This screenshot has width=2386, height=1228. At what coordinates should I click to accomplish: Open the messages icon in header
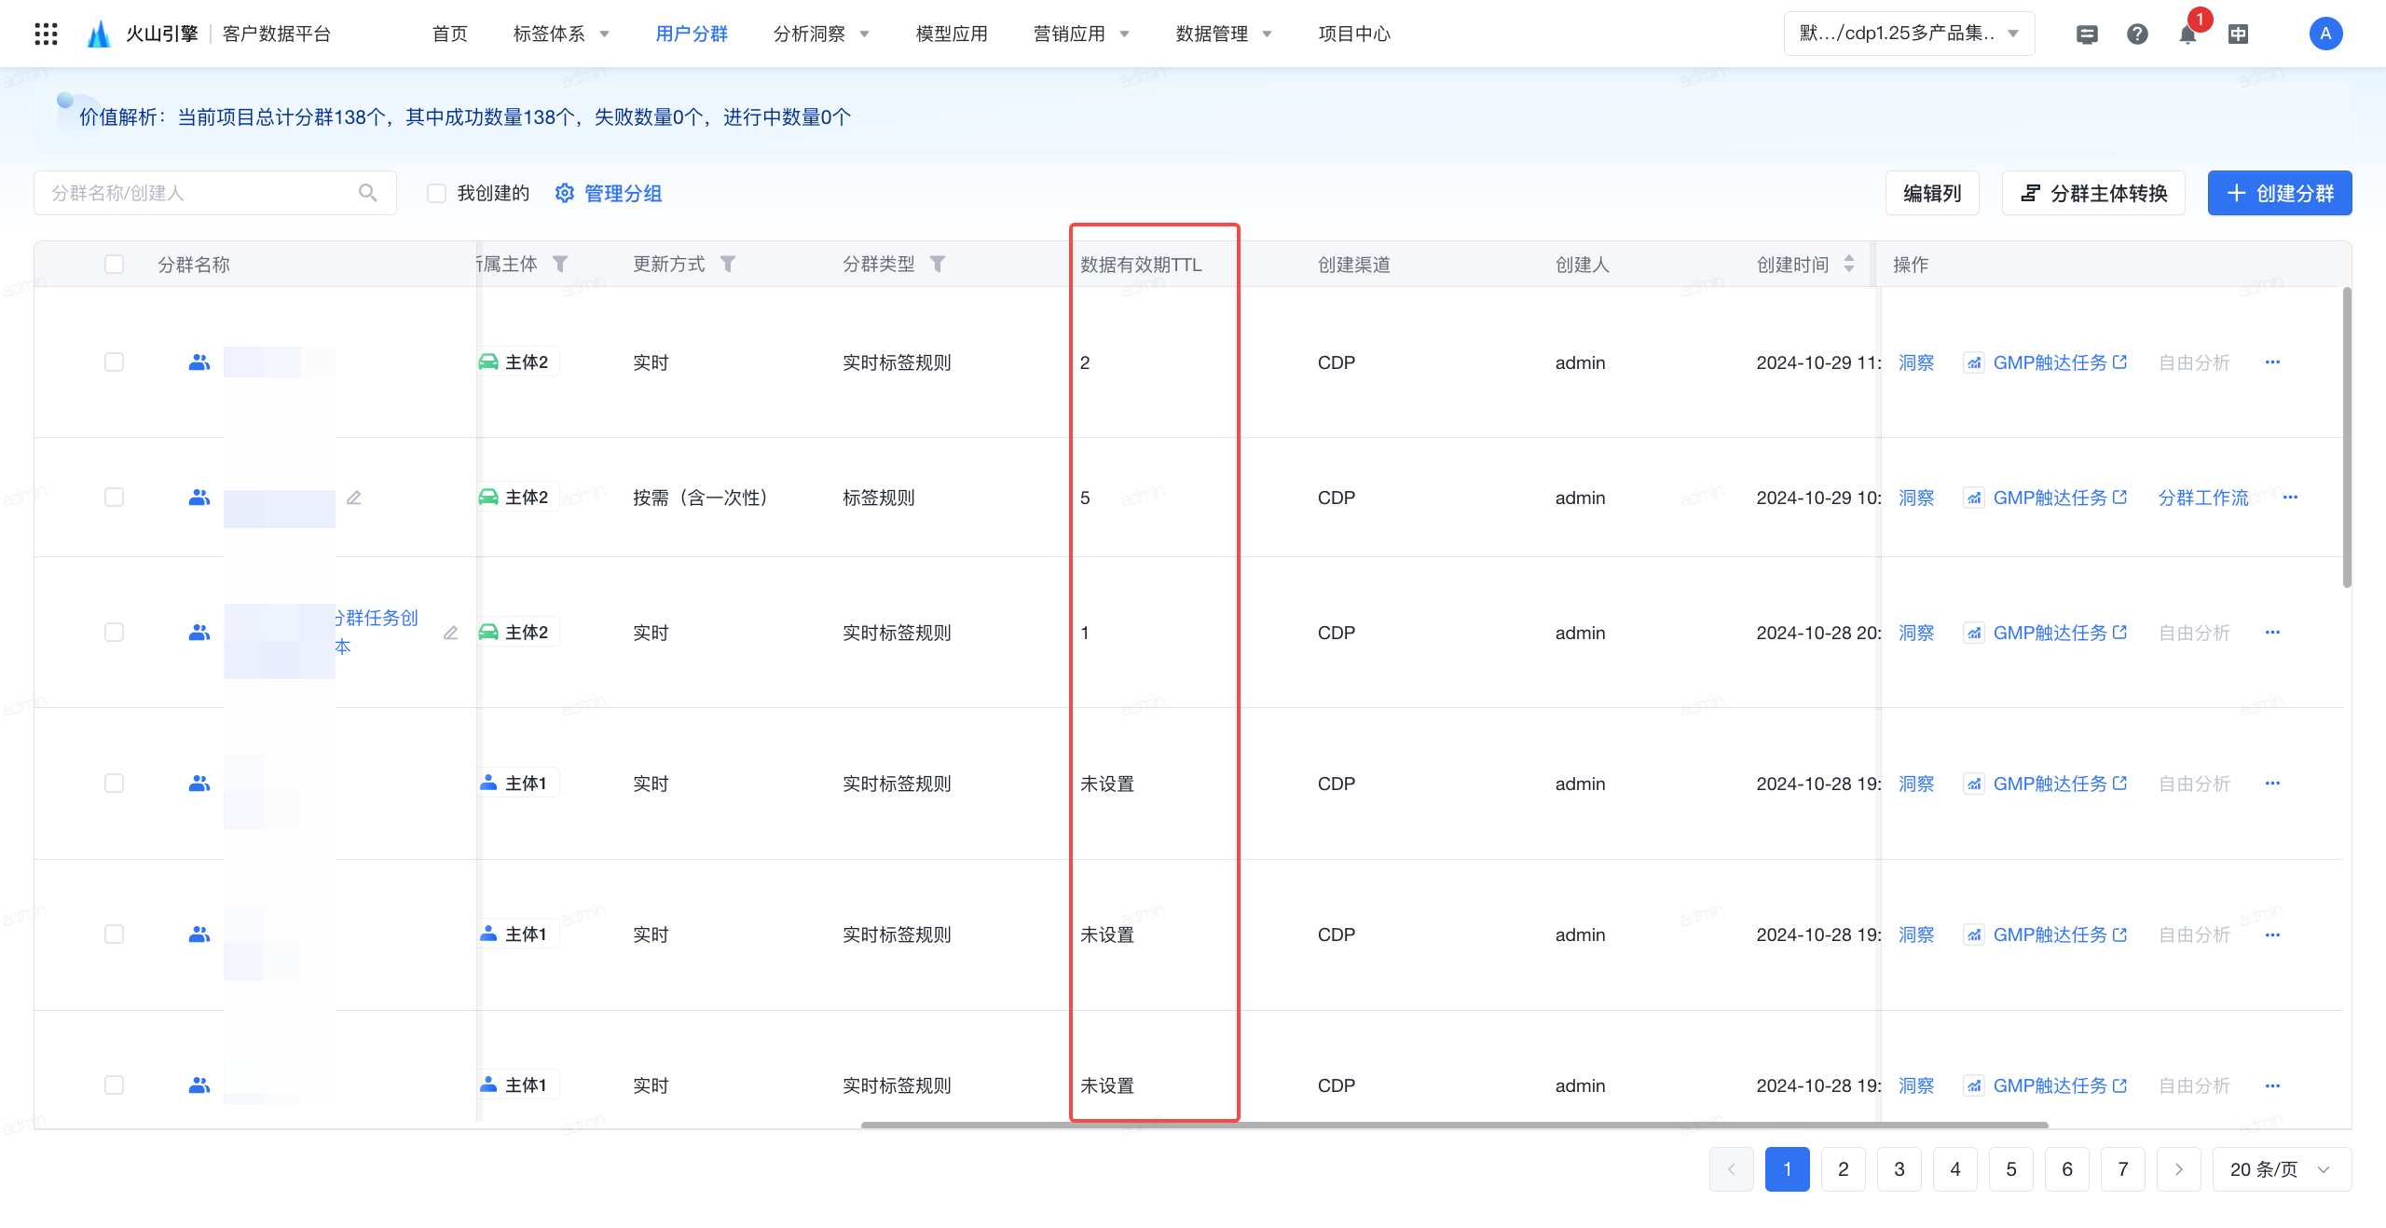[x=2087, y=34]
